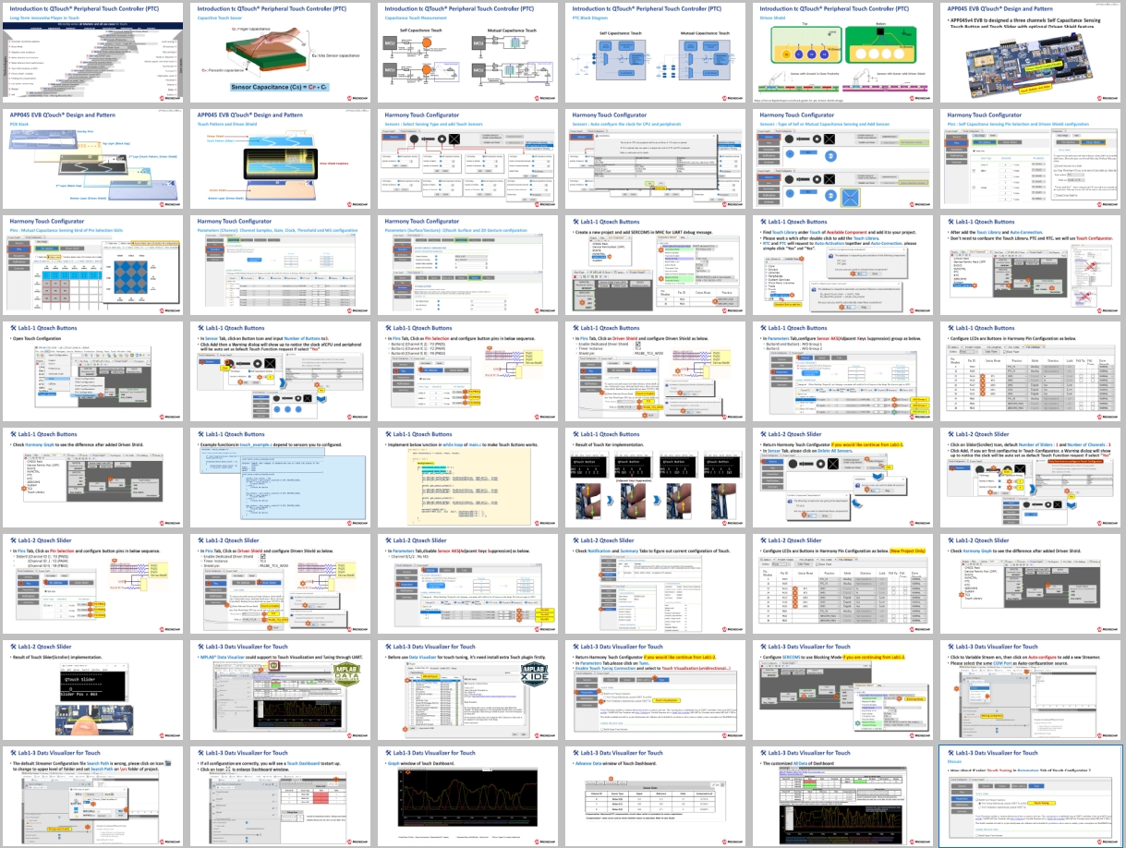1126x848 pixels.
Task: Open the Long-Term Innovative Player in Touch slide
Action: [x=93, y=52]
